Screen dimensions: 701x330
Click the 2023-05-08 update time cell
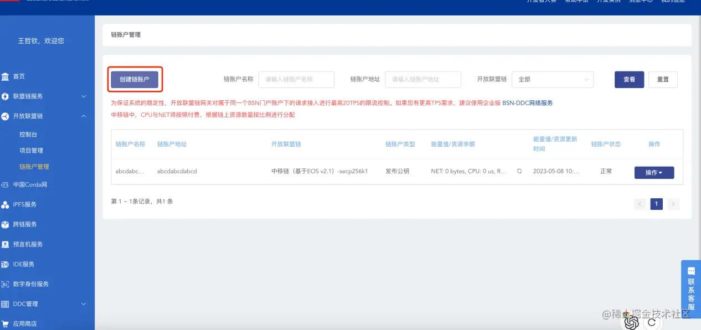point(556,172)
